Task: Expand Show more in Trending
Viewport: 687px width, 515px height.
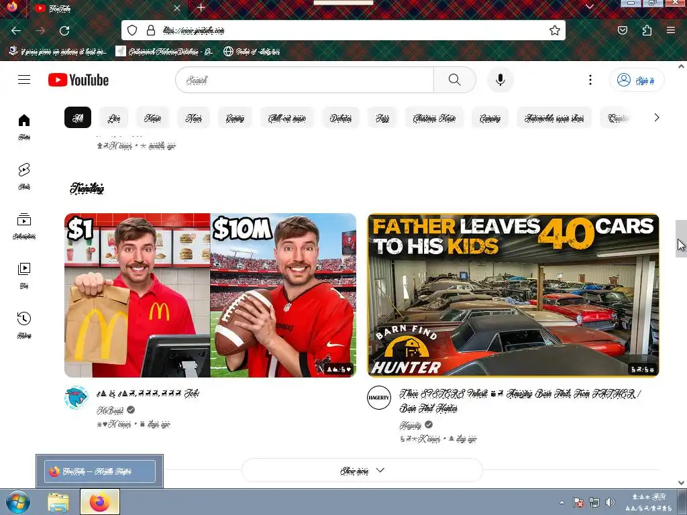Action: (362, 471)
